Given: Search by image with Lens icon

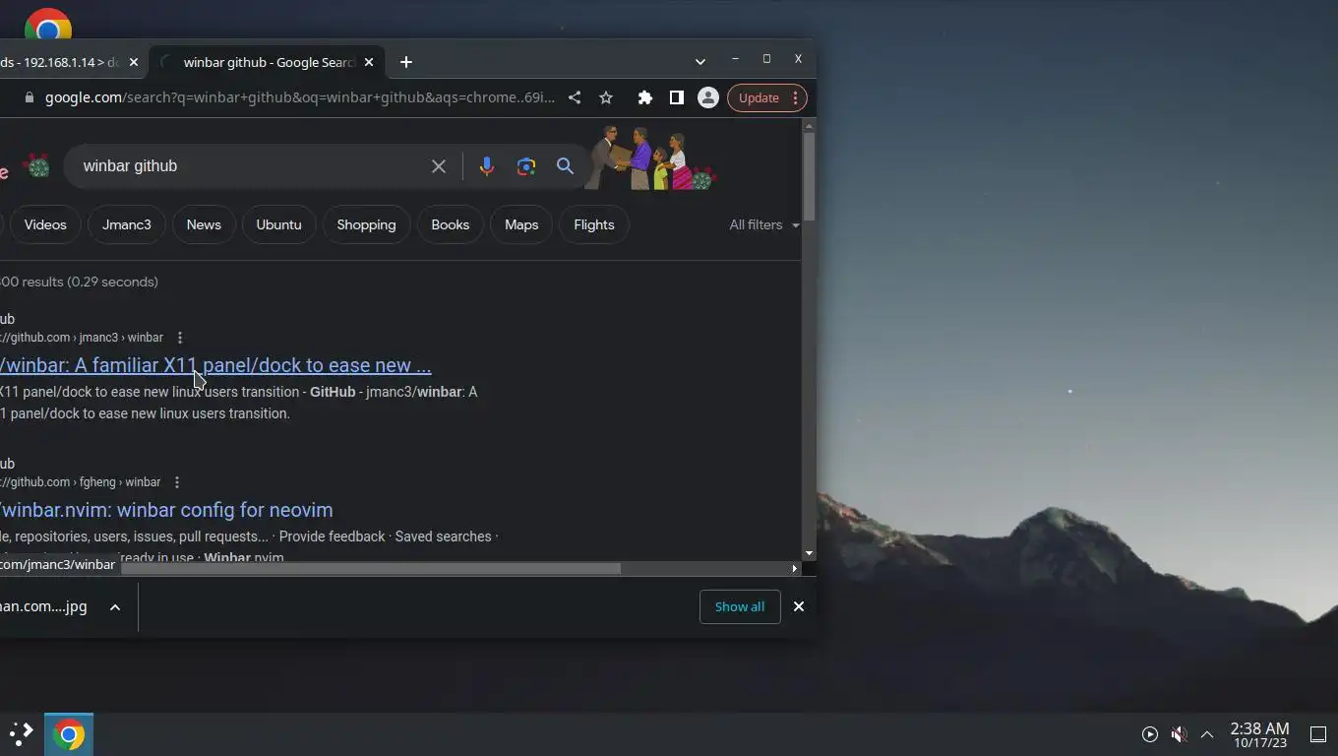Looking at the screenshot, I should [x=526, y=166].
